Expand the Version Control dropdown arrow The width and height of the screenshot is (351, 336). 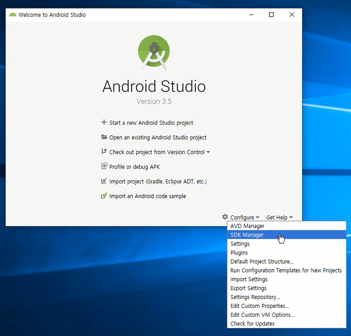click(x=208, y=152)
